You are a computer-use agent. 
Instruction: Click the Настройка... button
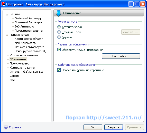pyautogui.click(x=121, y=56)
